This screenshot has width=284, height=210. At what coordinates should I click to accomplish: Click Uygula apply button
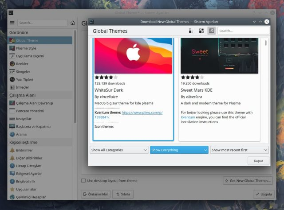coord(264,194)
